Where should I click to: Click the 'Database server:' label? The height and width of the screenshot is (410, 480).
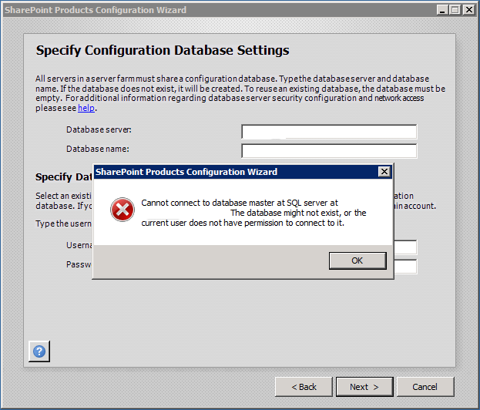click(x=99, y=129)
